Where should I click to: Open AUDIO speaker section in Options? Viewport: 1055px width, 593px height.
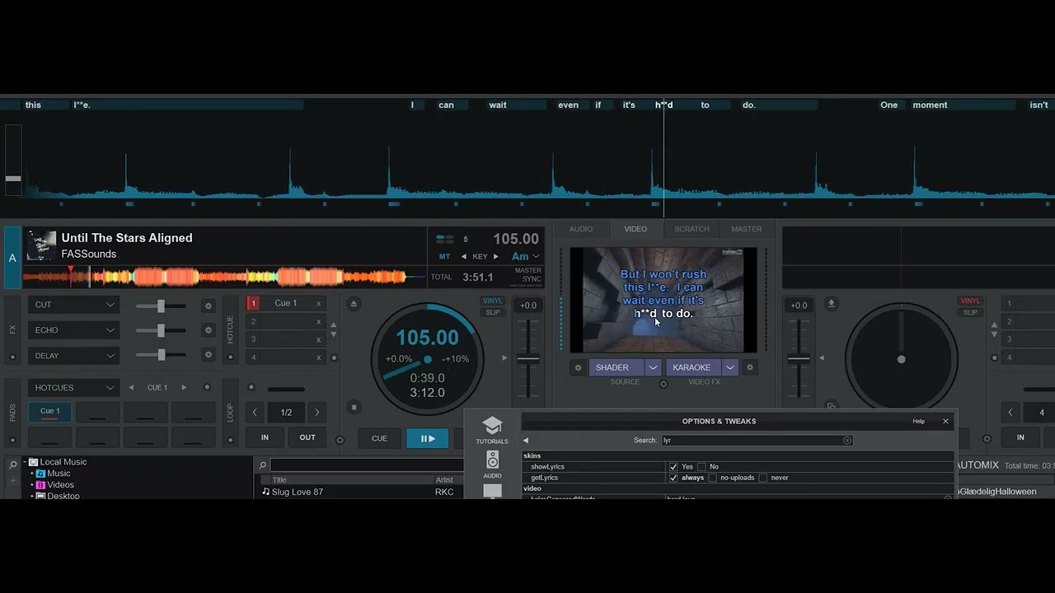tap(492, 465)
